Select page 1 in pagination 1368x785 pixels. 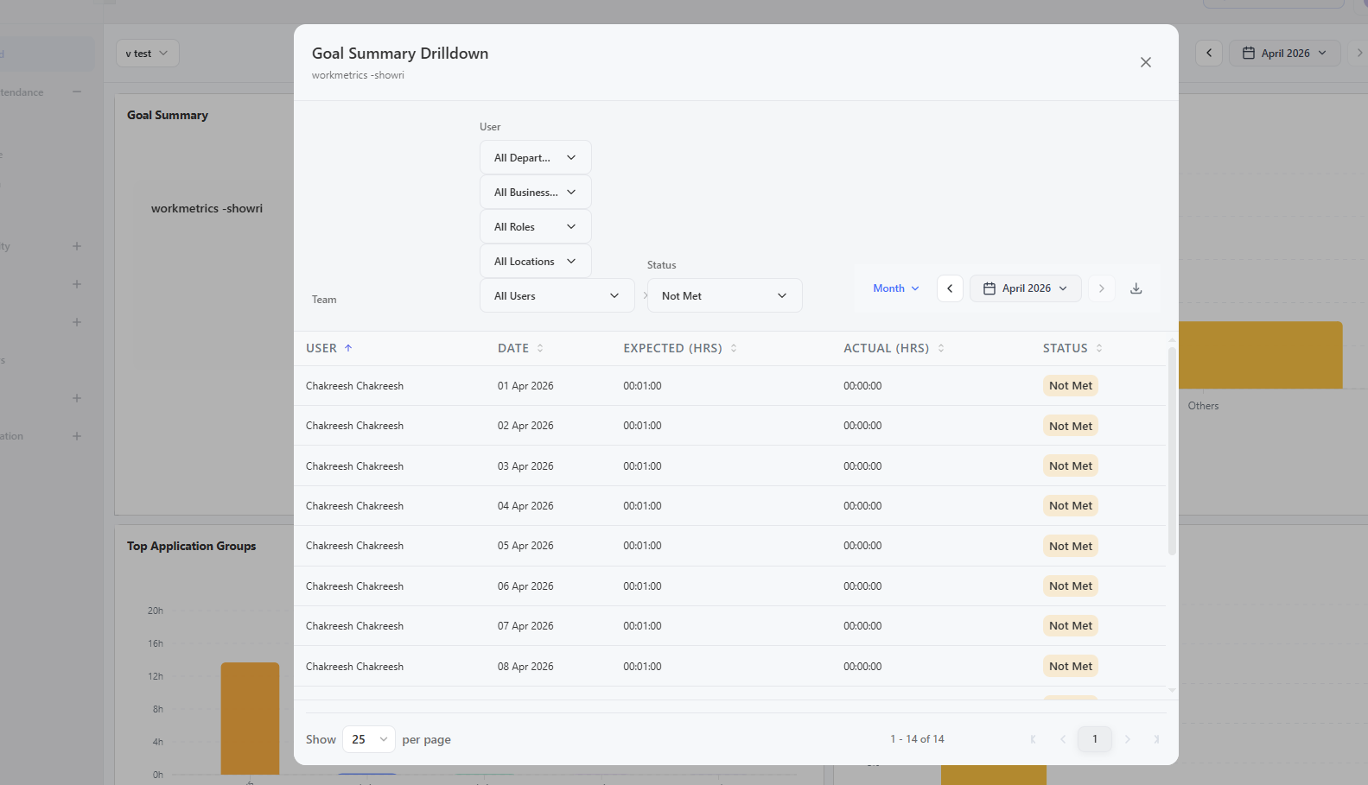point(1095,739)
